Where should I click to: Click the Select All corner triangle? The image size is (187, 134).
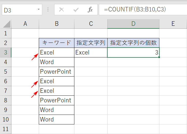[x=7, y=24]
